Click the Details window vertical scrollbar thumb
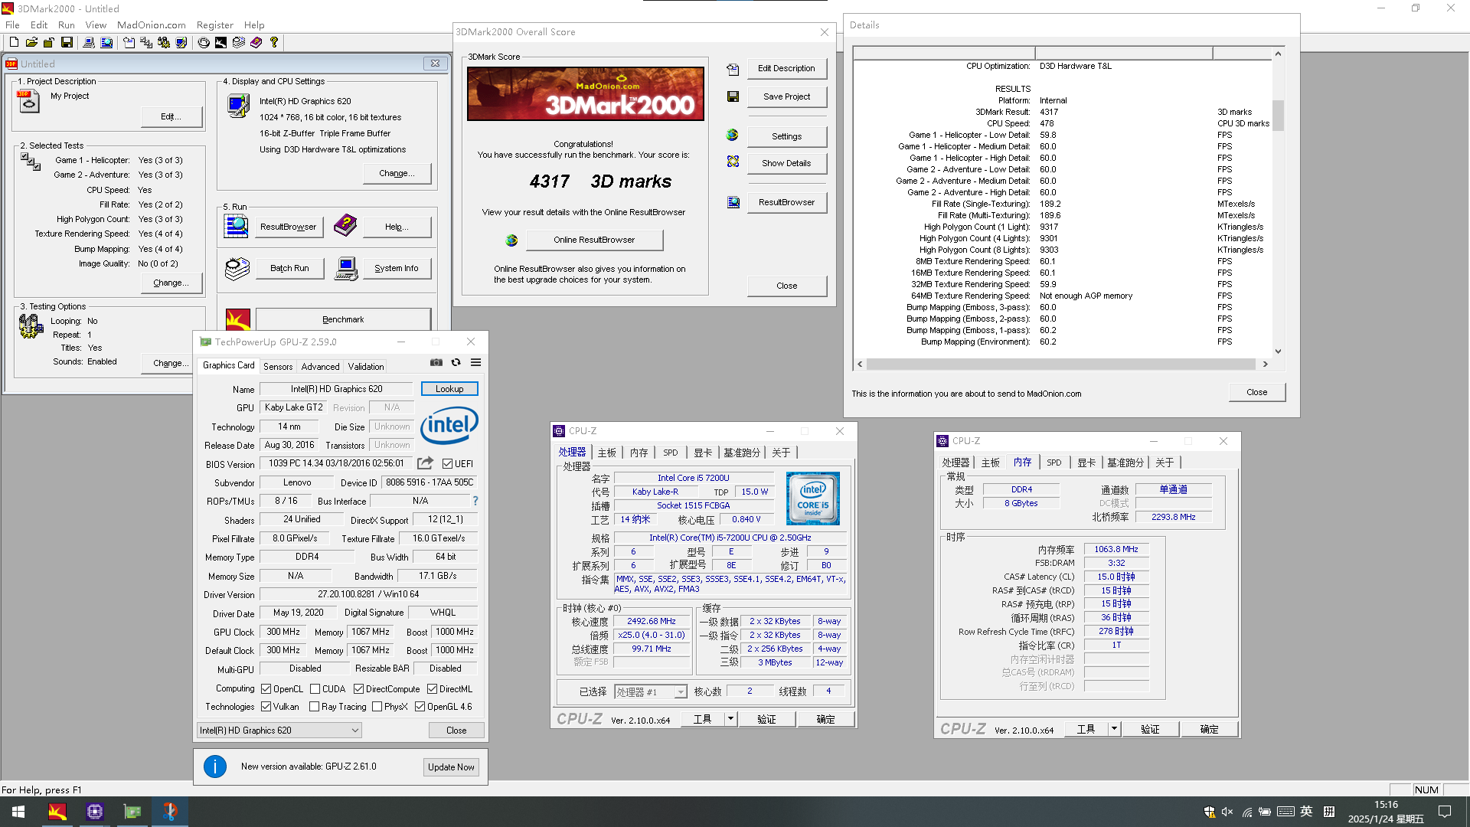Image resolution: width=1470 pixels, height=827 pixels. pos(1278,116)
